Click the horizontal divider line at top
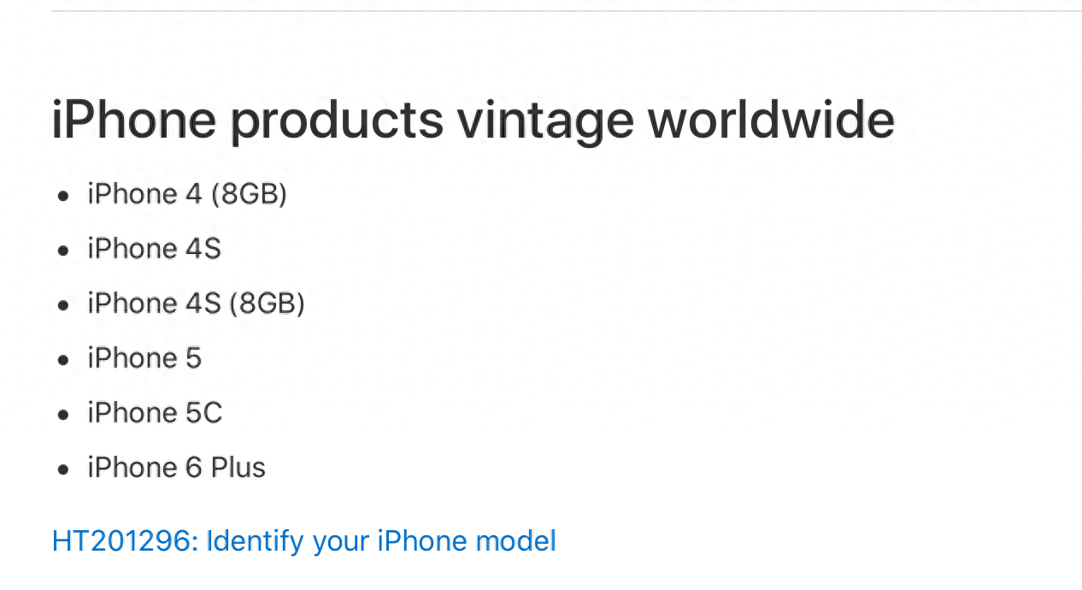This screenshot has width=1082, height=590. [x=564, y=11]
